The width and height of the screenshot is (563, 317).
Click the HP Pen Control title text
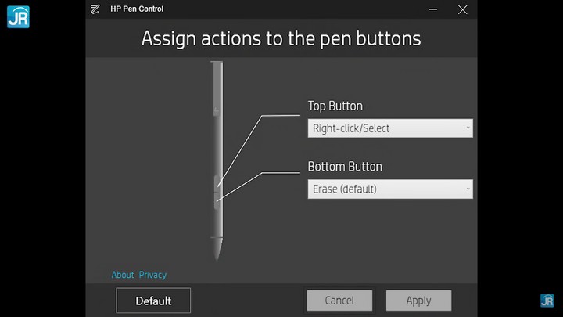coord(137,9)
